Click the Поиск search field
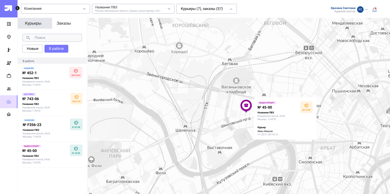390x194 pixels. coord(52,38)
